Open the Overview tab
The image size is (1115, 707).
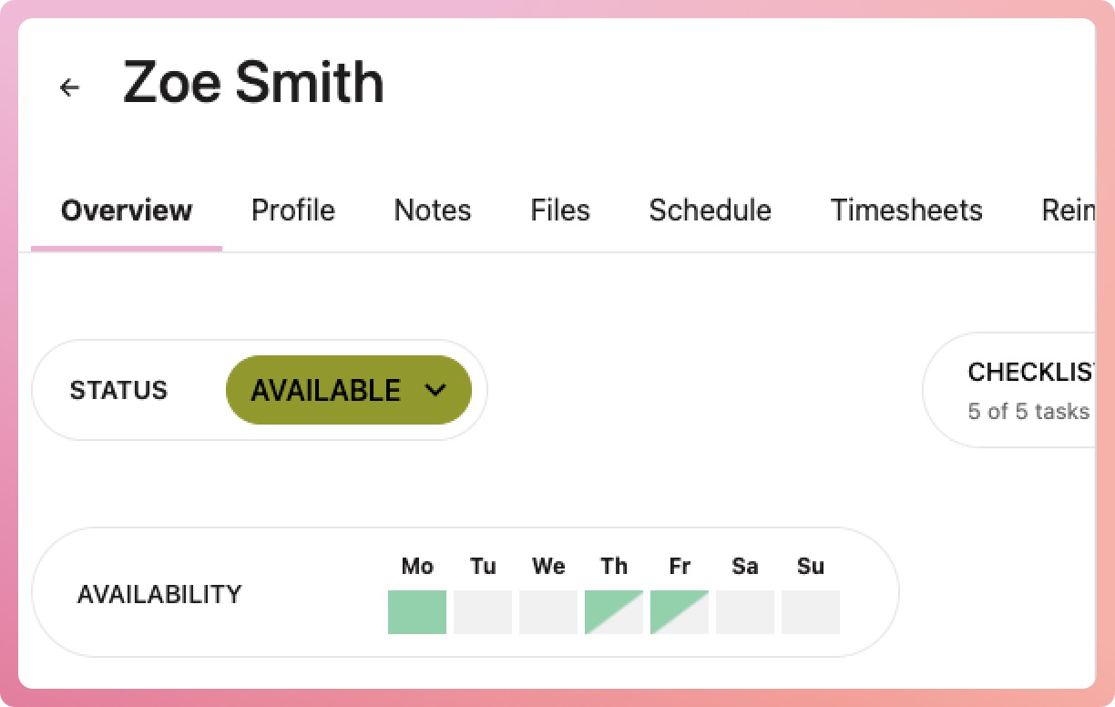tap(127, 210)
